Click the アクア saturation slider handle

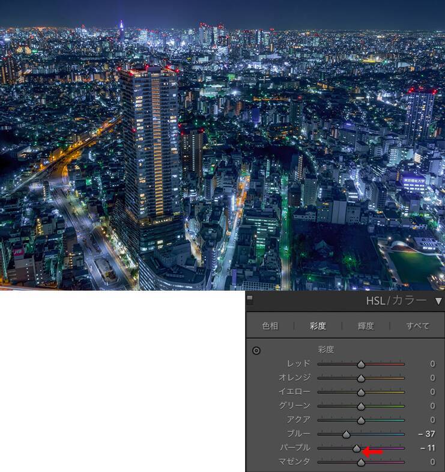[x=361, y=420]
